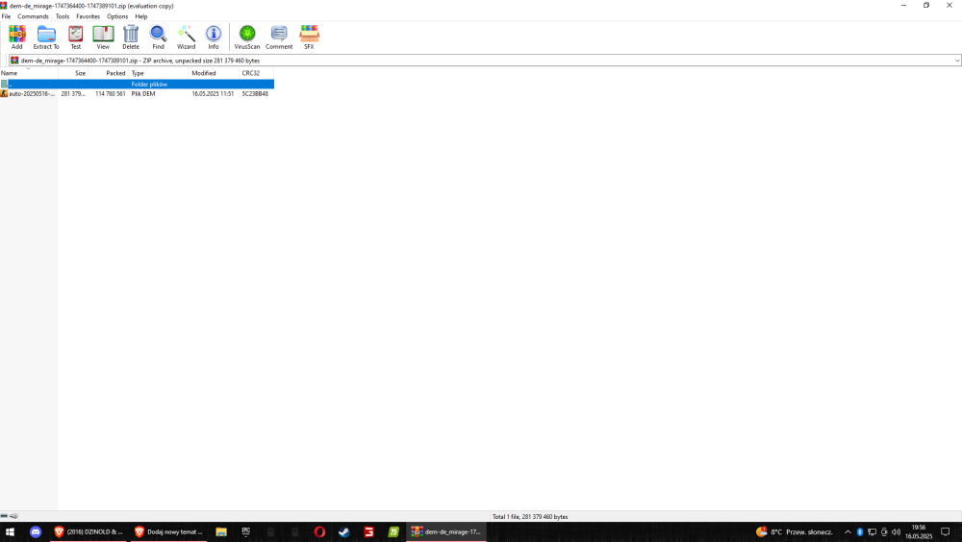Open the Extract To tool
The width and height of the screenshot is (962, 542).
click(x=46, y=37)
